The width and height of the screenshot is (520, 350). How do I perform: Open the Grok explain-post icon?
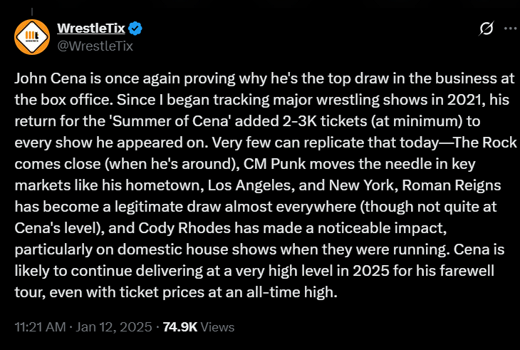coord(487,29)
